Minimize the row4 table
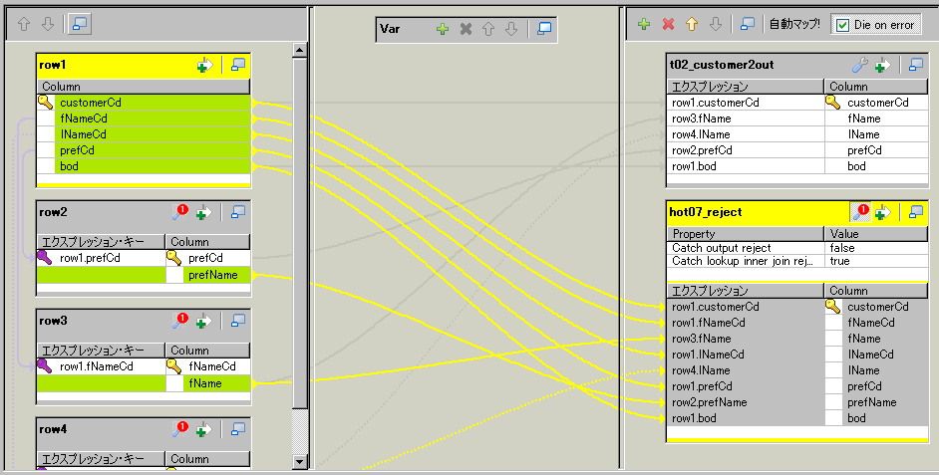 click(x=238, y=429)
